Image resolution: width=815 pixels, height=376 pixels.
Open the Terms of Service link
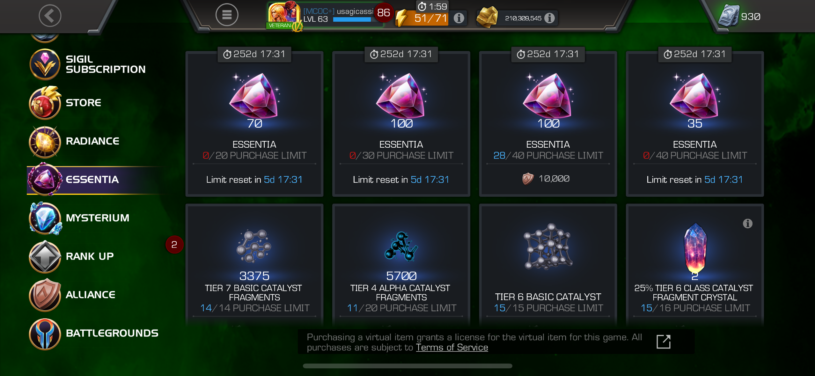[x=452, y=347]
